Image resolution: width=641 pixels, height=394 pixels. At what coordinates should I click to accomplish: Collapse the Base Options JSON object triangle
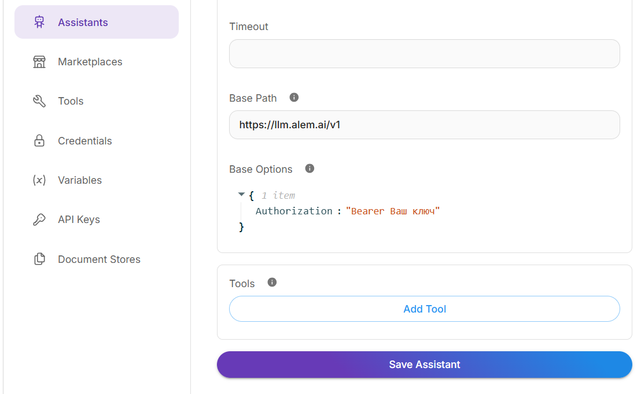point(242,195)
